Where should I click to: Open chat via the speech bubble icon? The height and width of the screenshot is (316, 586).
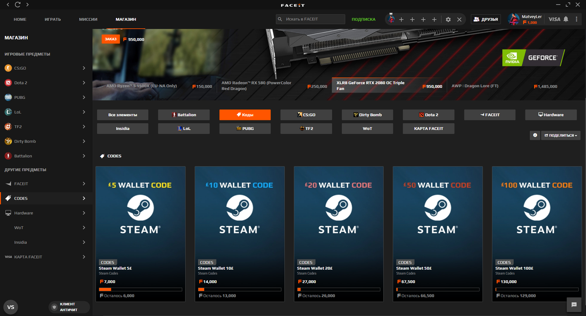[574, 305]
